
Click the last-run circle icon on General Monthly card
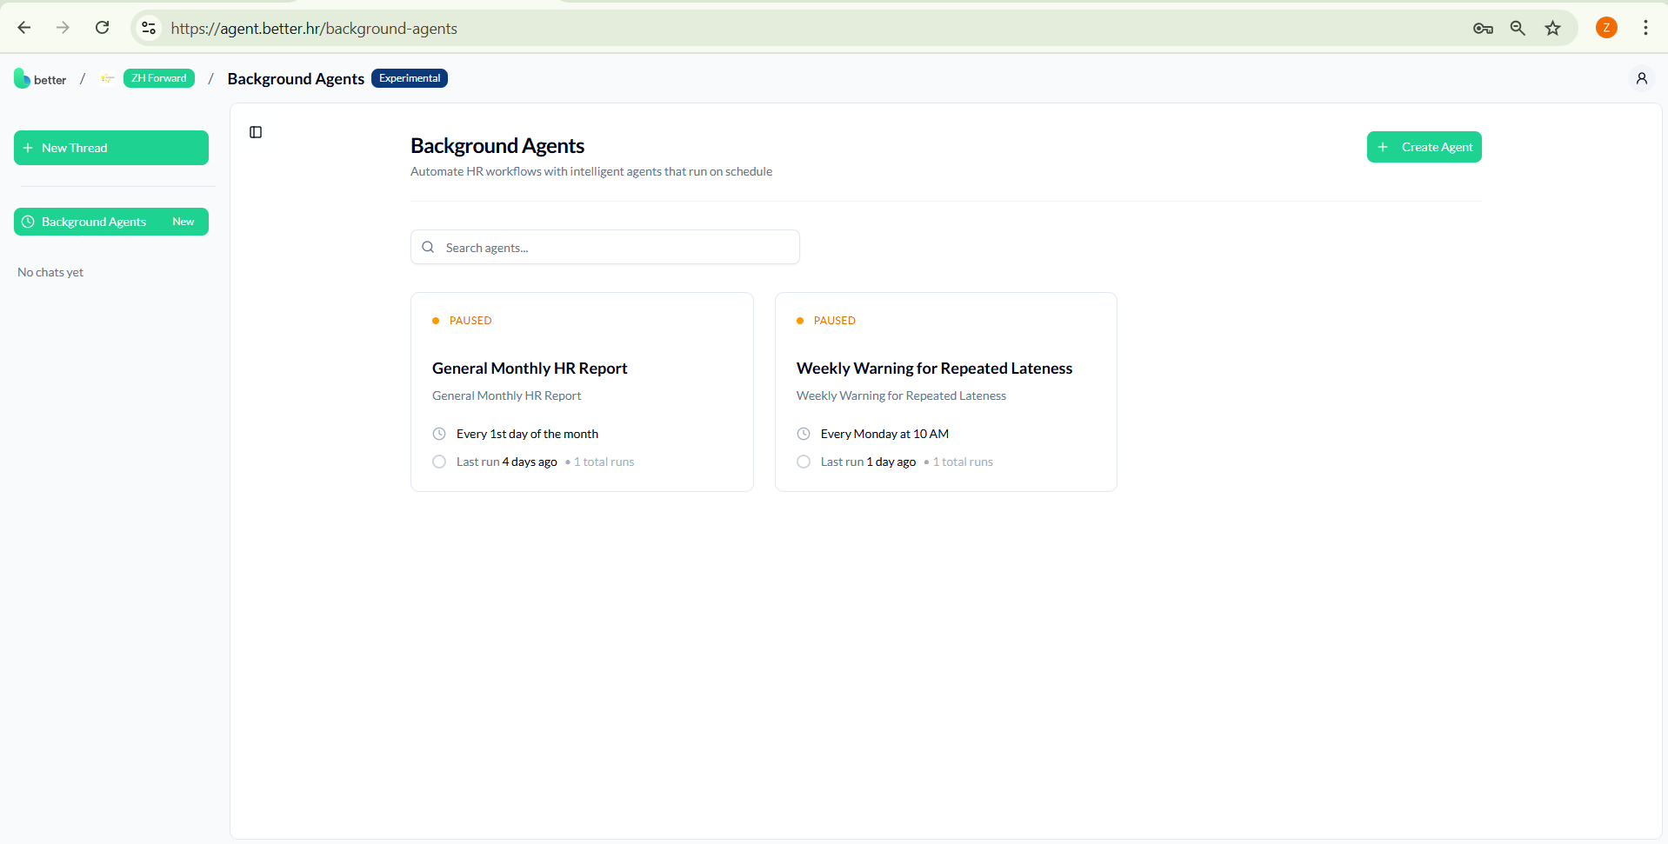(439, 462)
